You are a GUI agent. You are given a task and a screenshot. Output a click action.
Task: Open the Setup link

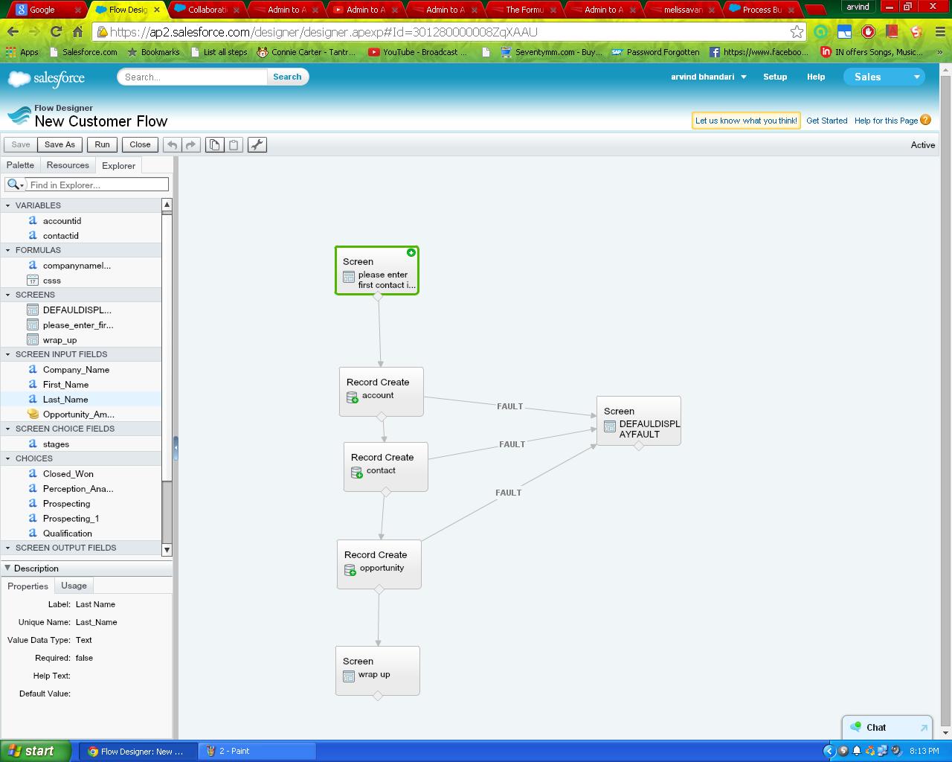tap(775, 77)
